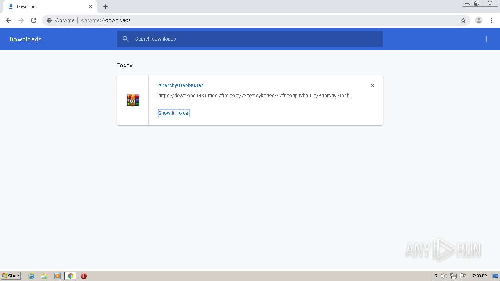Open the Chrome profile avatar

click(479, 20)
